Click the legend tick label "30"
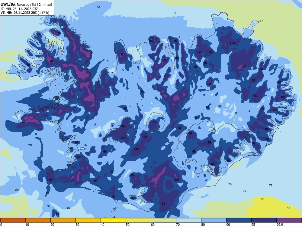 point(77,225)
